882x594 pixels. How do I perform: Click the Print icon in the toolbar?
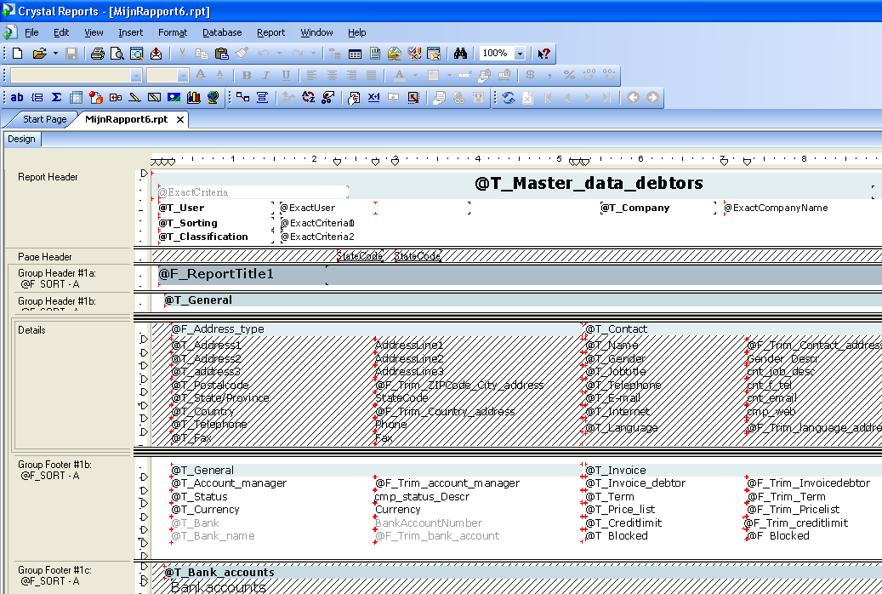click(98, 54)
